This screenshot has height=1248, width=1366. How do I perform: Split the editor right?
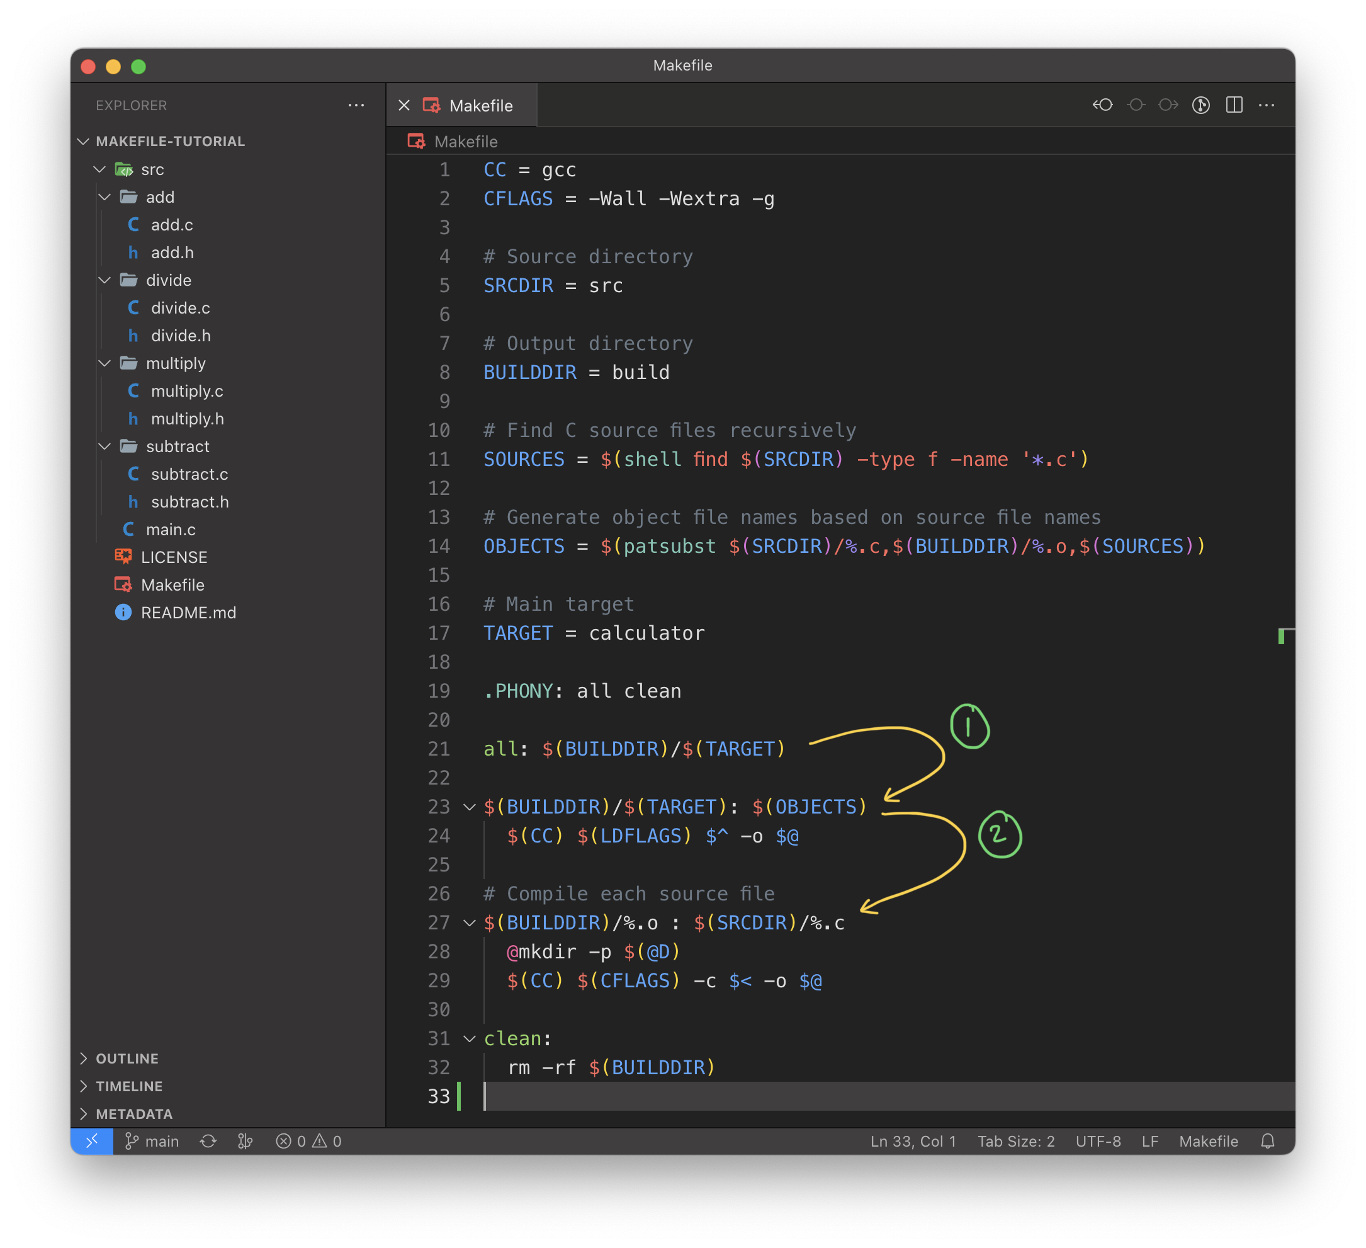pos(1234,105)
